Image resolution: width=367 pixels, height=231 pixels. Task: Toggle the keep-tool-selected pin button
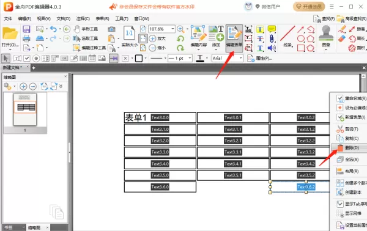(x=114, y=58)
